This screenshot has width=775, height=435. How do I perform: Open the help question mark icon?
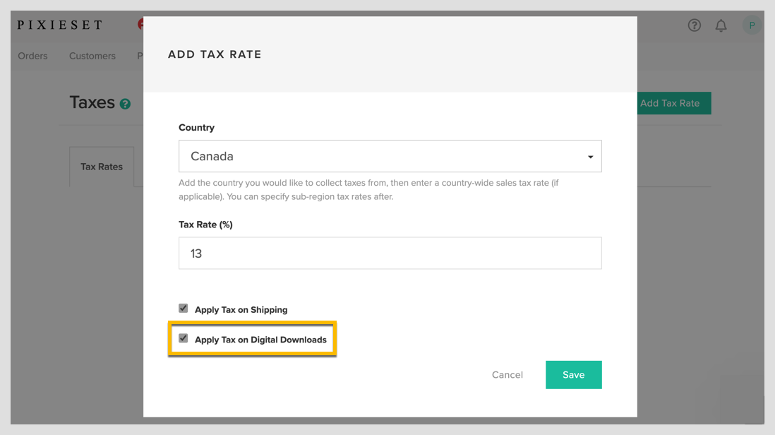click(694, 25)
